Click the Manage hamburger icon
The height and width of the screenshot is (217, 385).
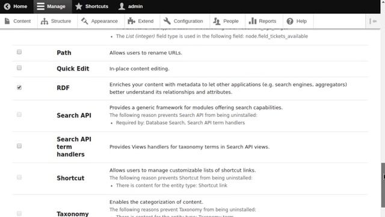click(x=40, y=7)
